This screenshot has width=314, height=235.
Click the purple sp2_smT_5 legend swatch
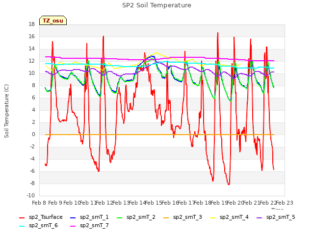pyautogui.click(x=259, y=217)
